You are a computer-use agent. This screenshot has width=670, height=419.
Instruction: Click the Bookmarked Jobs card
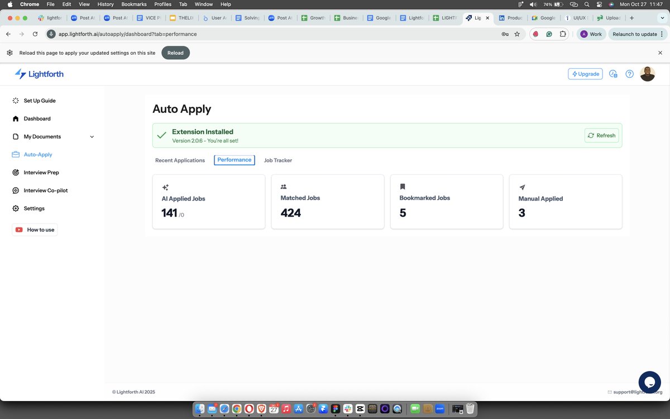(447, 202)
